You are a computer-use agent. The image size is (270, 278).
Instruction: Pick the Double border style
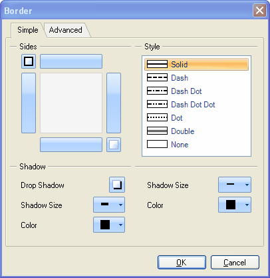coord(196,131)
